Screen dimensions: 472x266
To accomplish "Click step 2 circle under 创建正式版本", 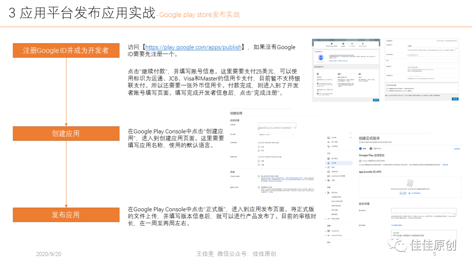I will [x=371, y=148].
